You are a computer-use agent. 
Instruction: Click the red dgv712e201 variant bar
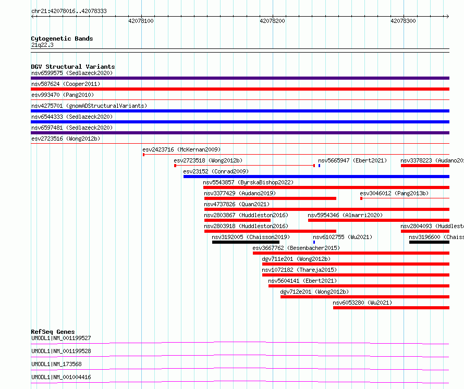[365, 297]
